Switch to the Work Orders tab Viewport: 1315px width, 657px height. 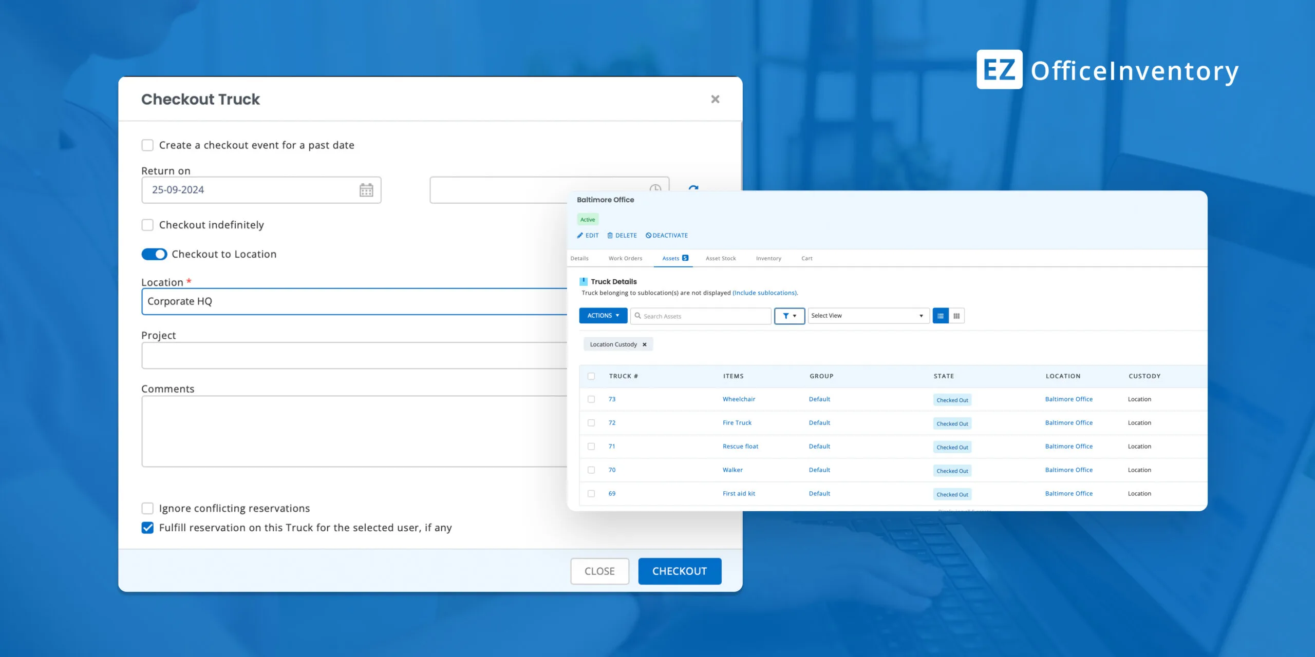click(x=625, y=258)
